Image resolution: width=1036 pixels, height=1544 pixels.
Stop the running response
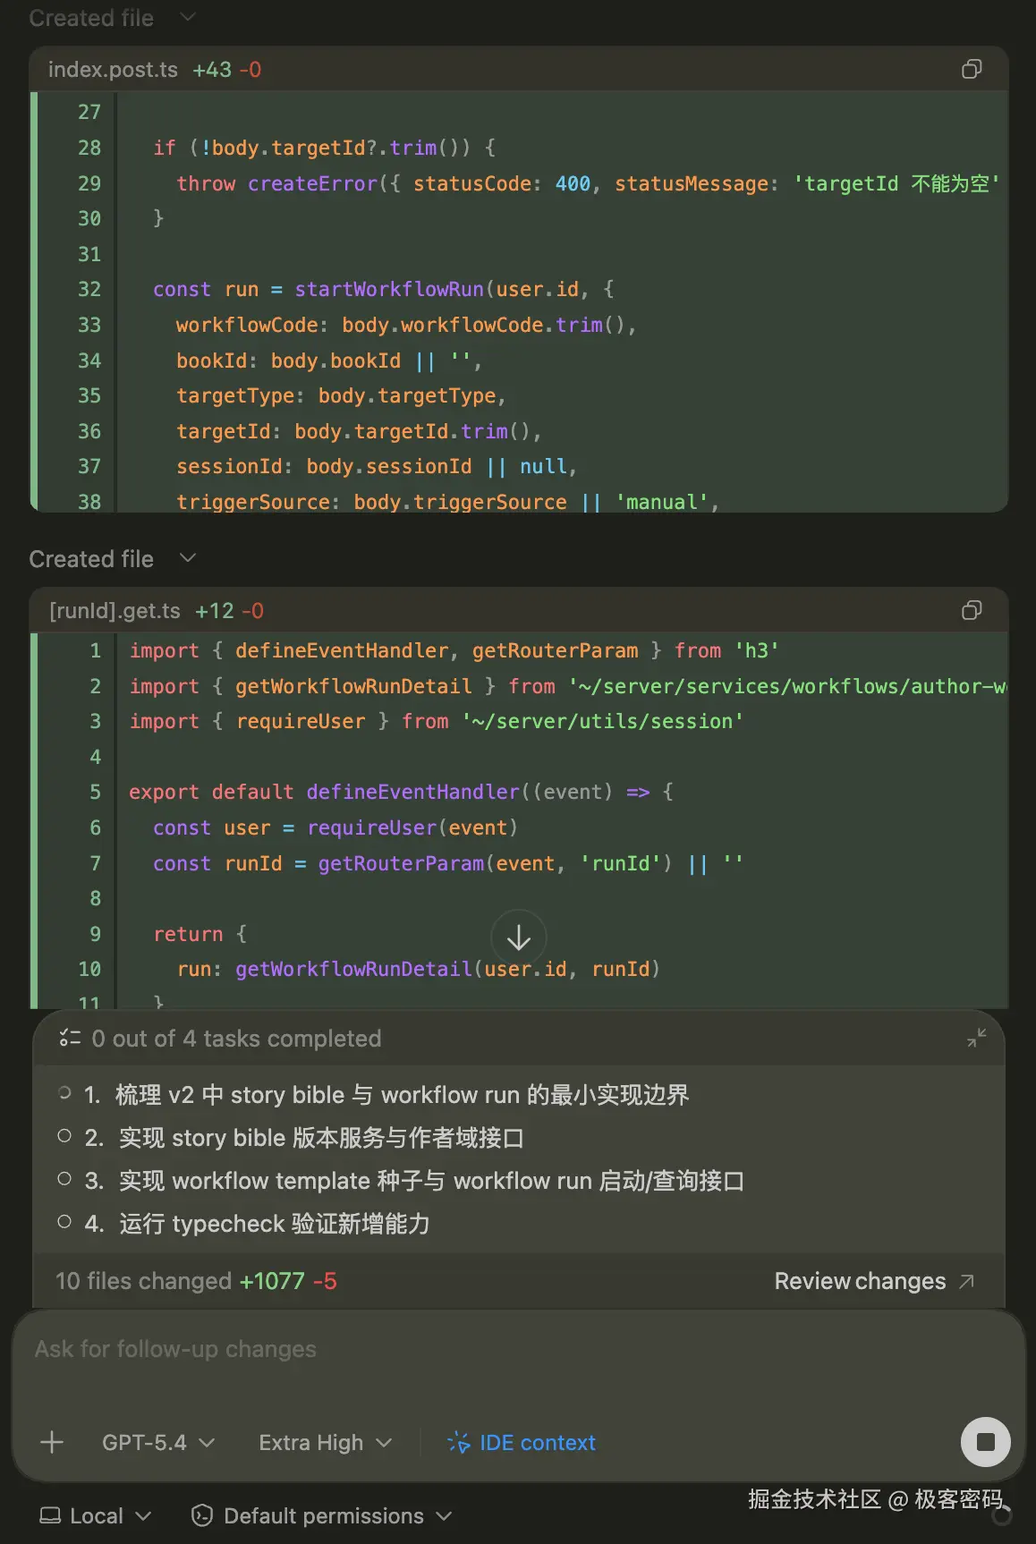[x=985, y=1442]
